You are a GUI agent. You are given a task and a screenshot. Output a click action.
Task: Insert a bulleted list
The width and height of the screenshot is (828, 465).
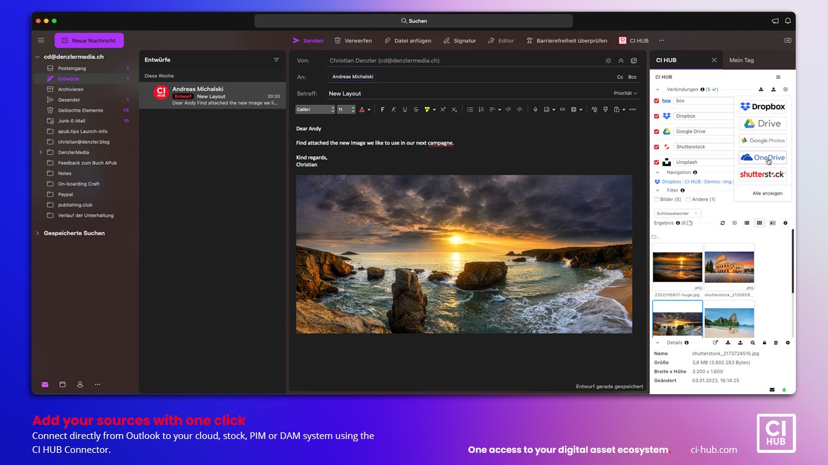tap(470, 110)
